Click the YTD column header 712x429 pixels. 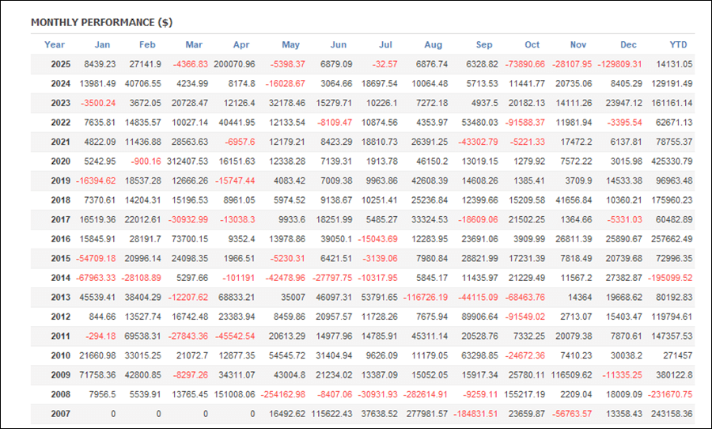(678, 44)
